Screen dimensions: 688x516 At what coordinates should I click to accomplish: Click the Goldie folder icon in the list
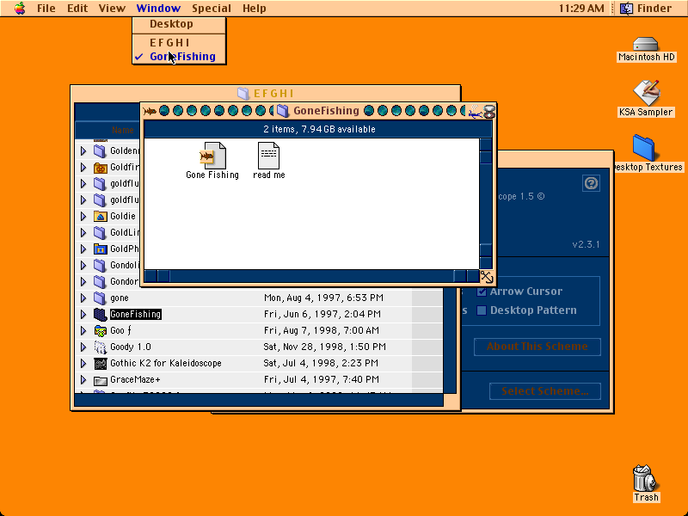coord(100,217)
